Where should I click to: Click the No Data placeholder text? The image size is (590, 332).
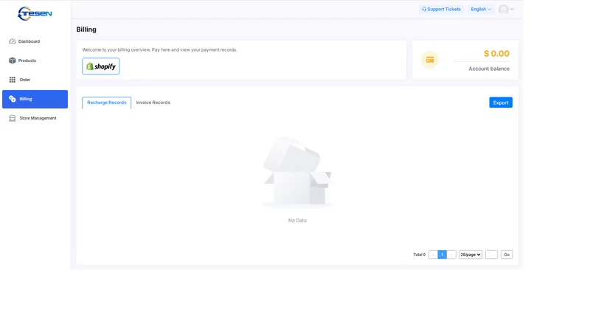pos(297,220)
